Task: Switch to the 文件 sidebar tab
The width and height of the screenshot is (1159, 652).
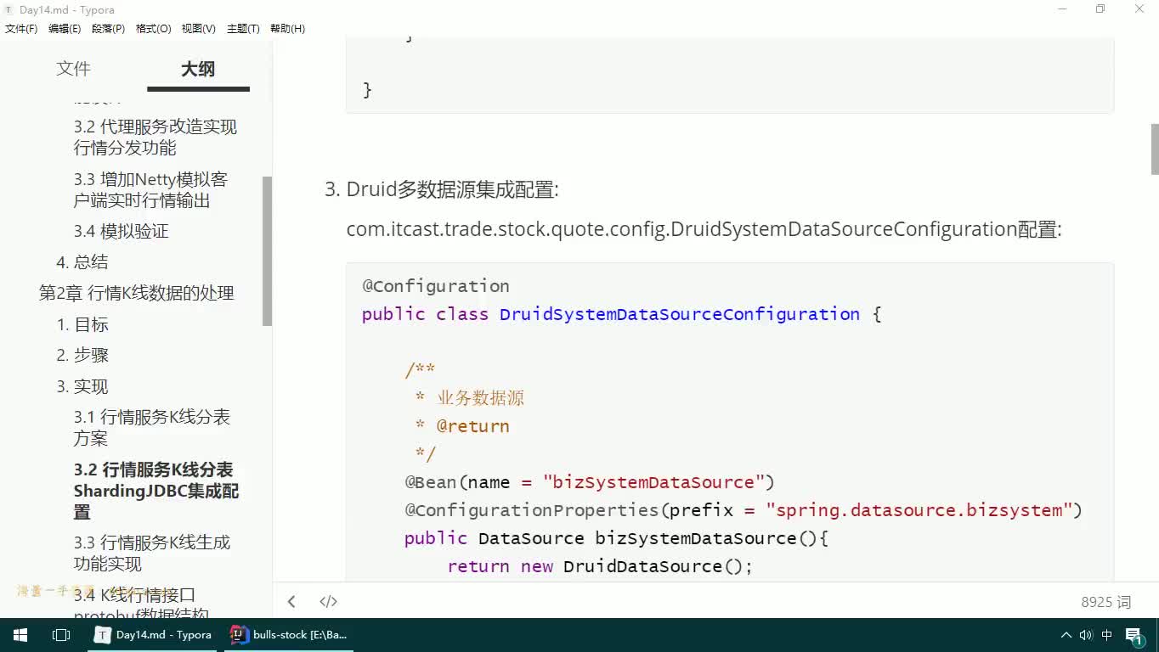Action: pyautogui.click(x=73, y=69)
